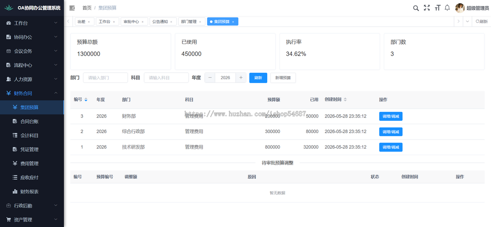This screenshot has width=491, height=227.
Task: Click the 年度 value field showing 2026
Action: 225,78
